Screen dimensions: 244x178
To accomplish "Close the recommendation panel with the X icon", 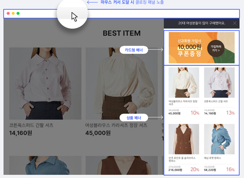I will point(235,23).
